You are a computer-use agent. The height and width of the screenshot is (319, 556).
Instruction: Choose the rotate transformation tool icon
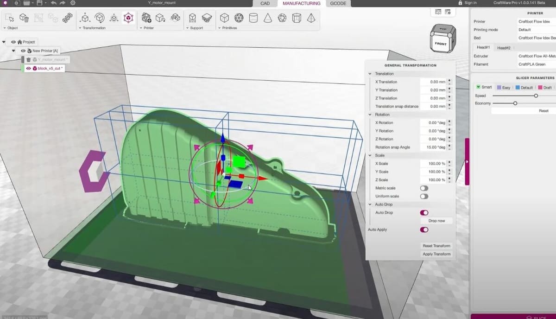pos(99,18)
